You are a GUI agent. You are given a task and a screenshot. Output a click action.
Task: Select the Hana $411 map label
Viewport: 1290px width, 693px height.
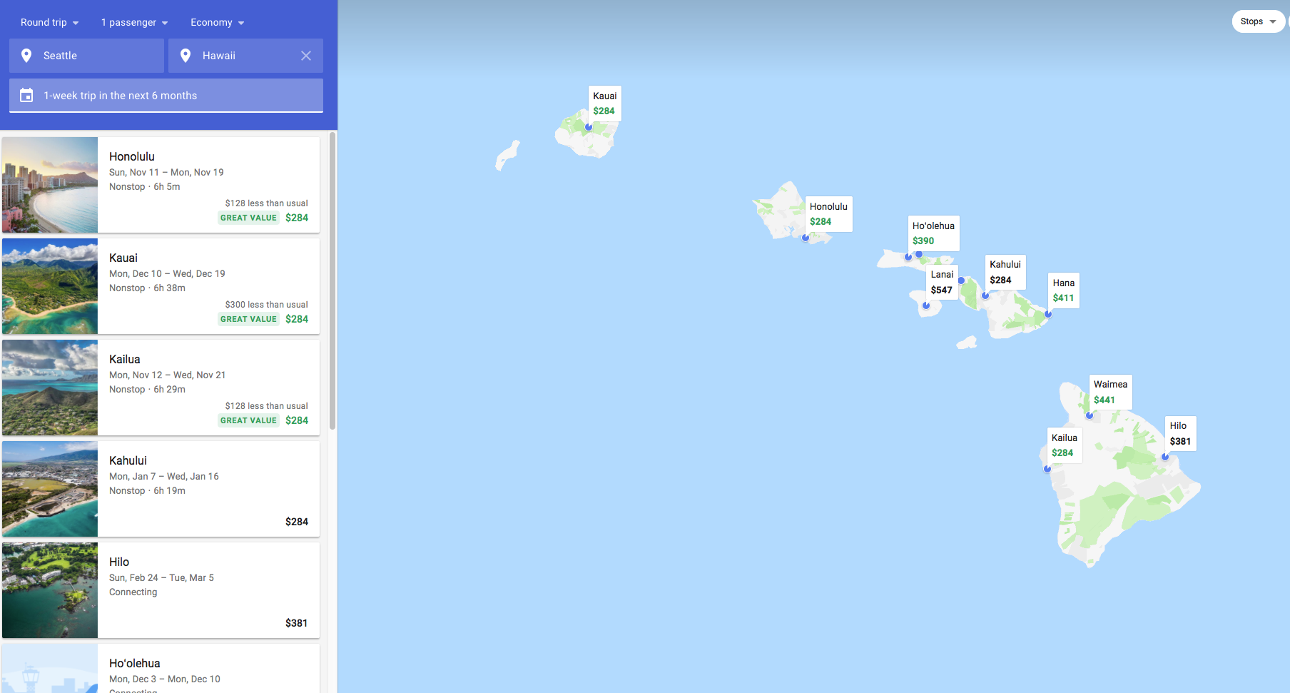[1064, 290]
